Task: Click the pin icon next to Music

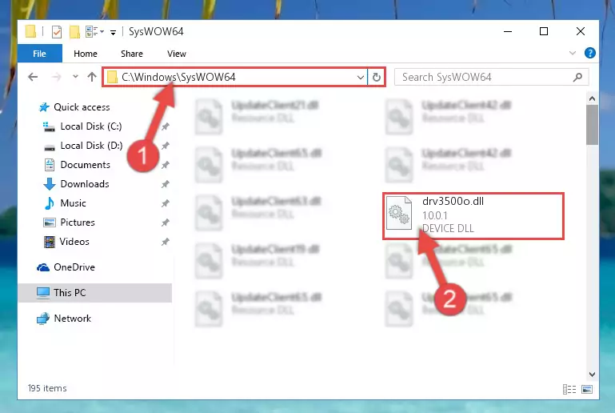Action: click(166, 203)
